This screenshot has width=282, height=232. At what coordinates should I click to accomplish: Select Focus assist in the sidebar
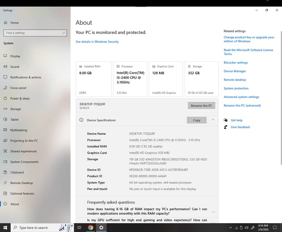pyautogui.click(x=18, y=88)
